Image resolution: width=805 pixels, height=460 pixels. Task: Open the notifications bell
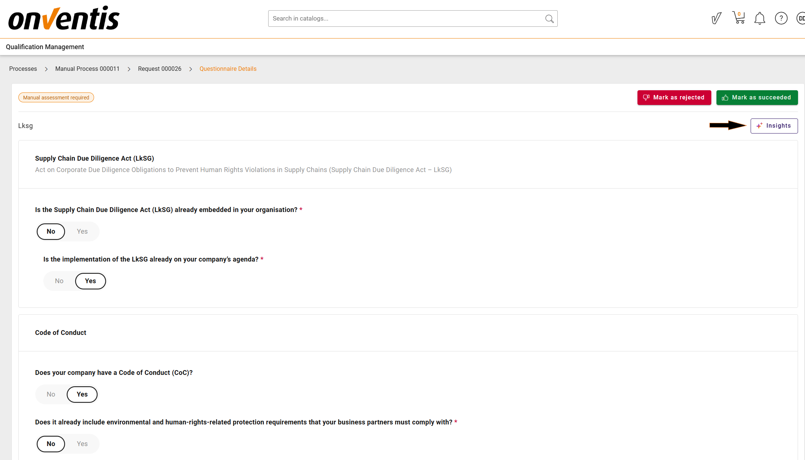pos(759,18)
